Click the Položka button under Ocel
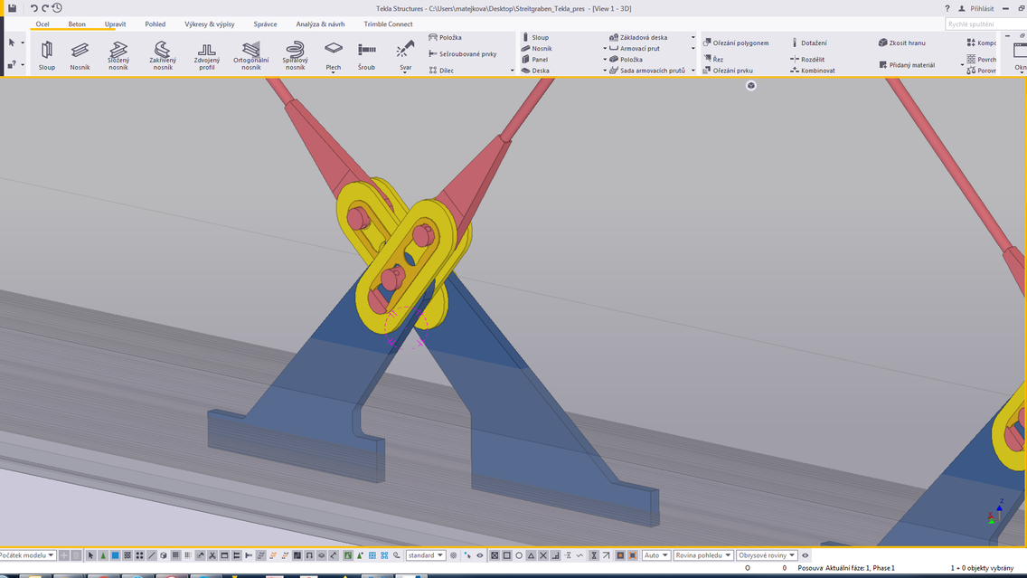Viewport: 1027px width, 578px height. (446, 37)
